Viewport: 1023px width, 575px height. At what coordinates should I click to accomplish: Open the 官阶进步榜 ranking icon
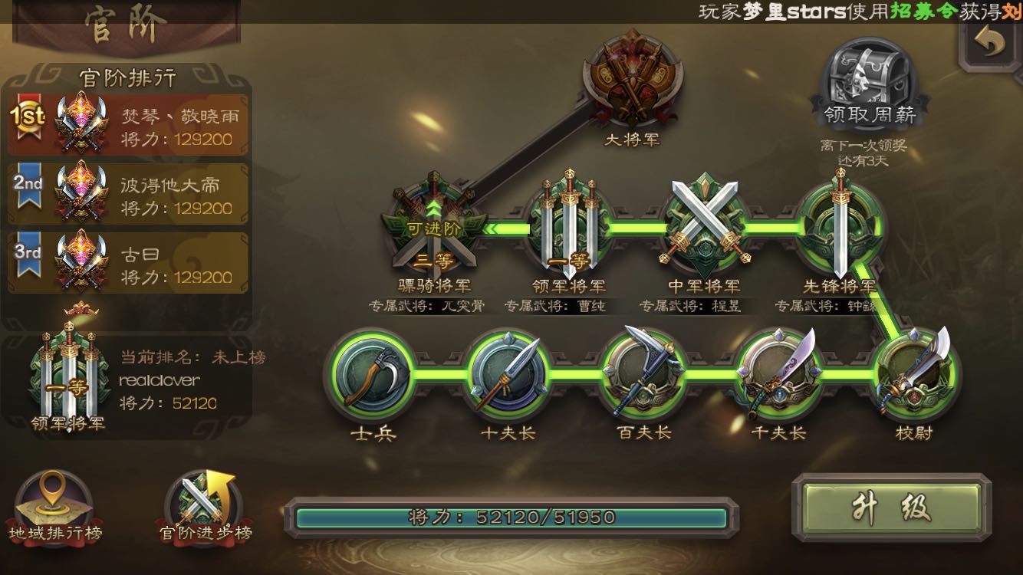(204, 506)
